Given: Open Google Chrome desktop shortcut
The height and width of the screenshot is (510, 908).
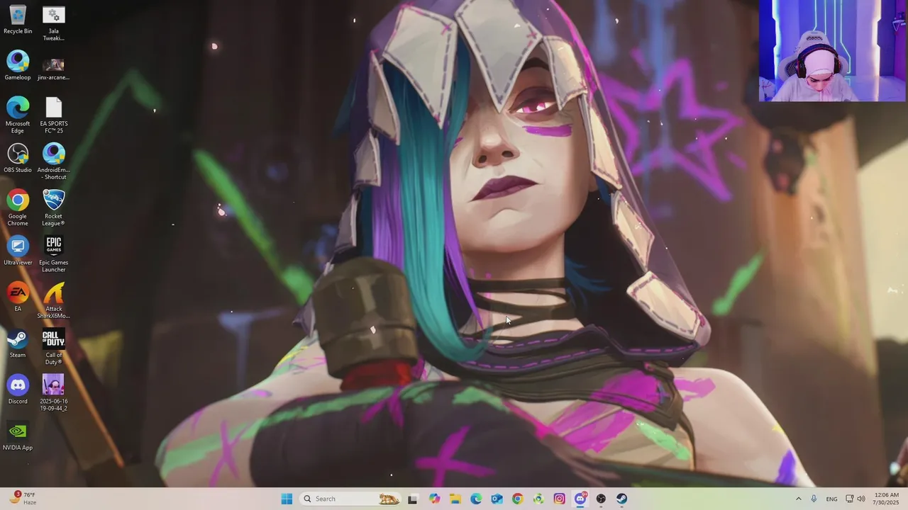Looking at the screenshot, I should click(18, 208).
